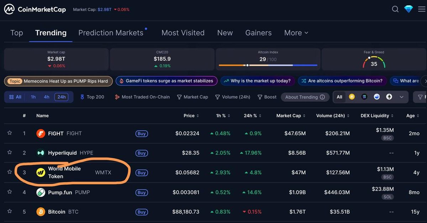Star World Mobile Token row

(x=10, y=172)
